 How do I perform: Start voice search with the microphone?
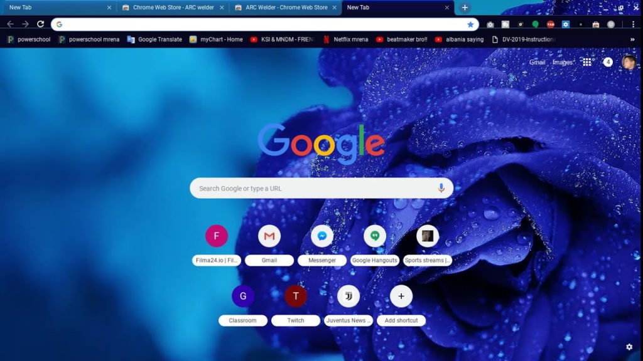click(441, 188)
